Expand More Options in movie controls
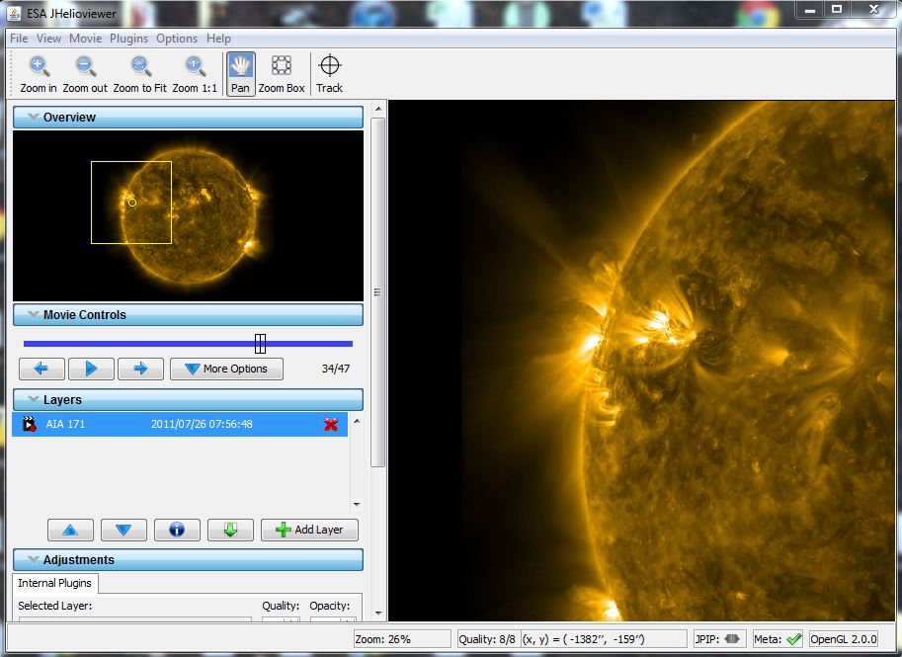This screenshot has width=902, height=657. 226,369
